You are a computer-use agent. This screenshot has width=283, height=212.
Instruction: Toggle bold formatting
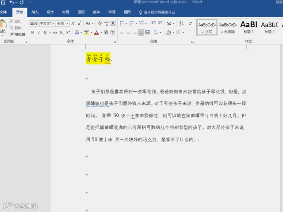tap(32, 32)
